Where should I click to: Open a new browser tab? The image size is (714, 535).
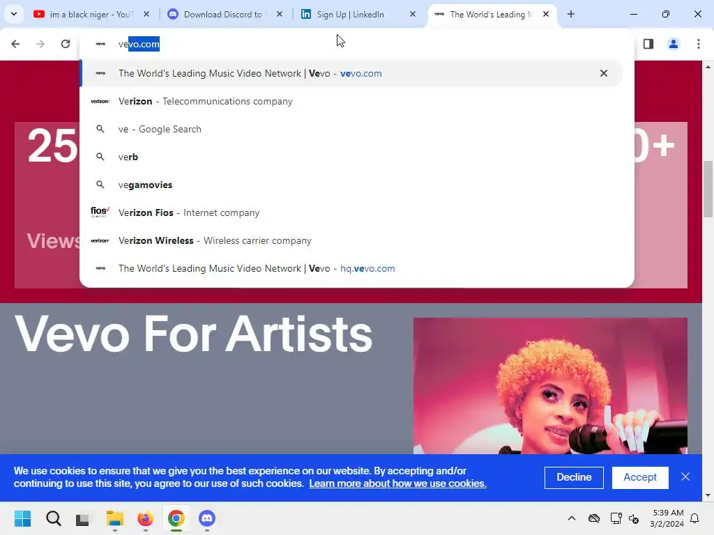pos(571,14)
